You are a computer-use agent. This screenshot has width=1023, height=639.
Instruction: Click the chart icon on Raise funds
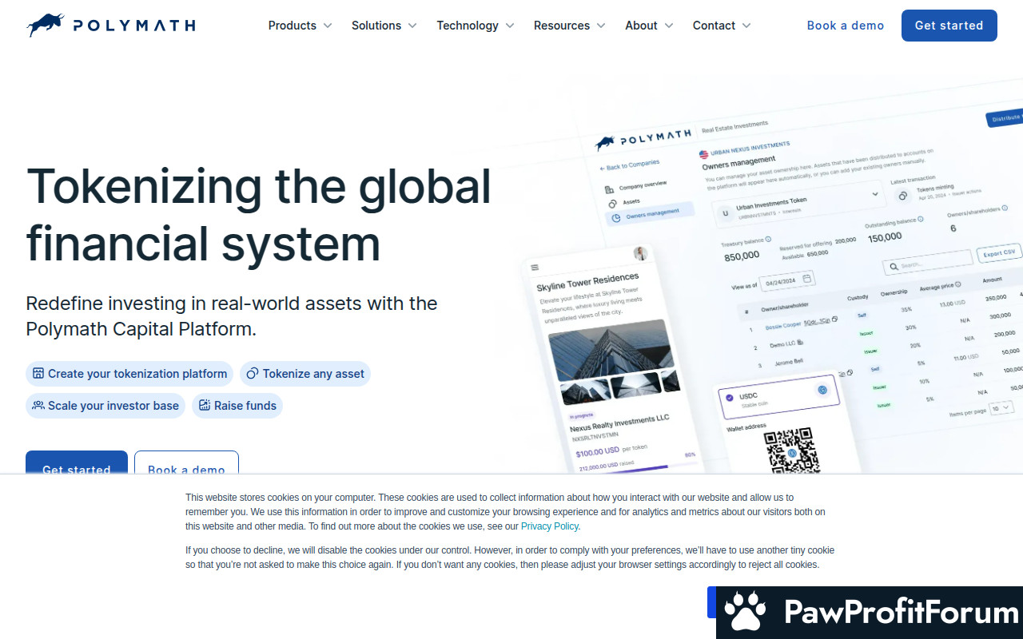(x=205, y=406)
